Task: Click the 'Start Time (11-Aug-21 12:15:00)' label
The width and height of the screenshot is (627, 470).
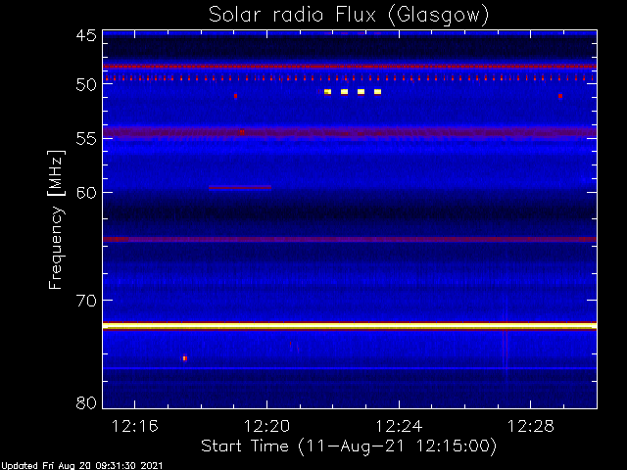Action: [349, 446]
